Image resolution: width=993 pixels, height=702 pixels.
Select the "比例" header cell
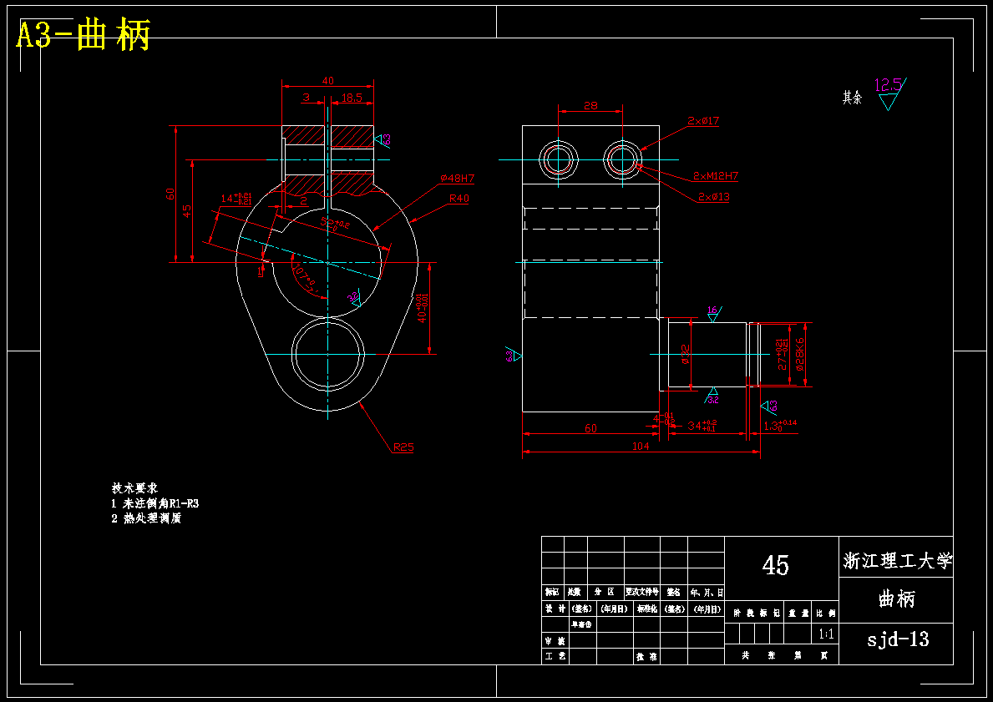[826, 613]
